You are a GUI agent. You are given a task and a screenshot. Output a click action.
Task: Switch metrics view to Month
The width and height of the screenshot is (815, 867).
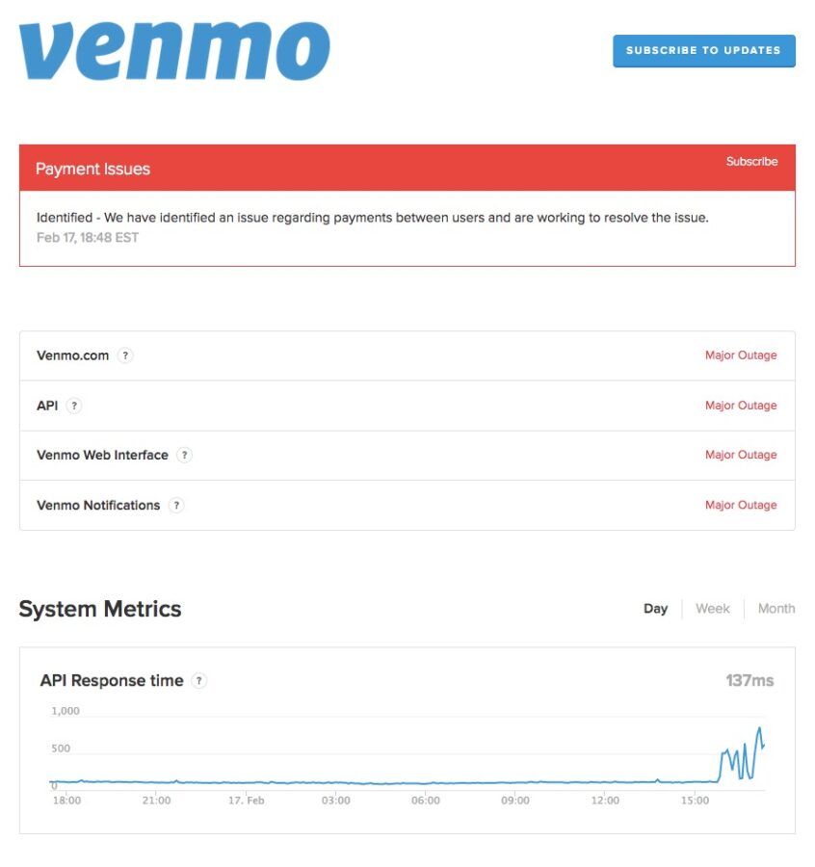click(776, 609)
